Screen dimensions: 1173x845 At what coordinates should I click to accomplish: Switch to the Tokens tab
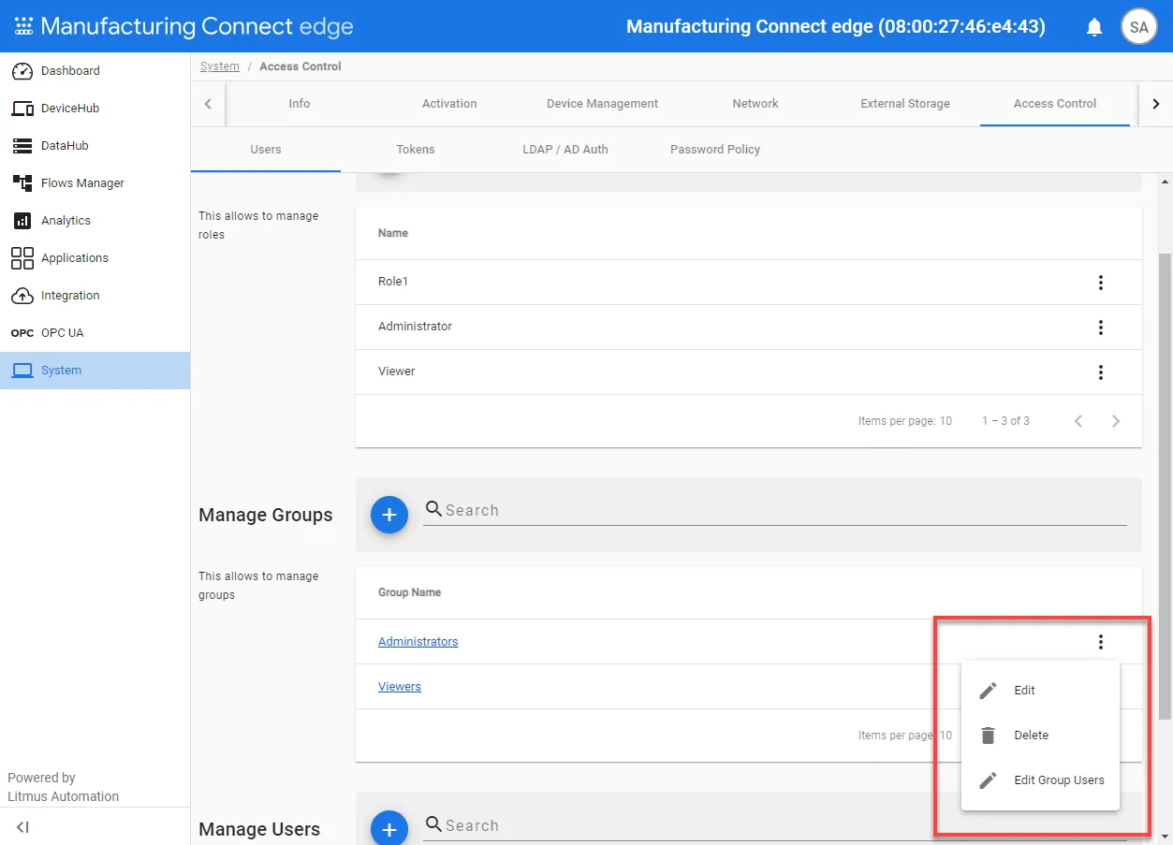coord(416,150)
